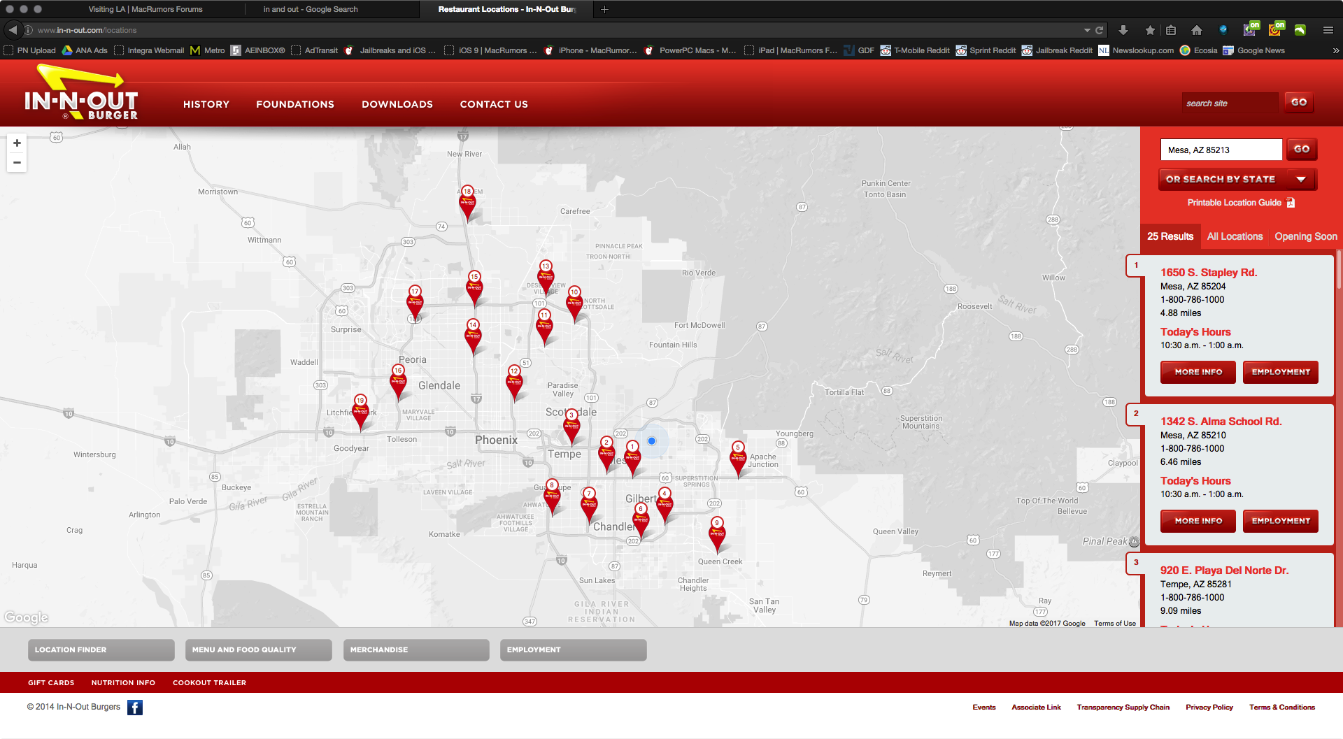Select map pin number 18 near New River
The width and height of the screenshot is (1343, 739).
pyautogui.click(x=467, y=203)
